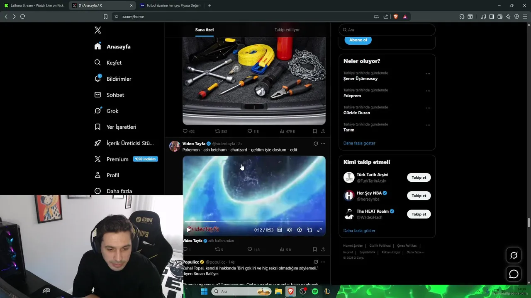Share the car tools post
531x298 pixels.
coord(323,131)
